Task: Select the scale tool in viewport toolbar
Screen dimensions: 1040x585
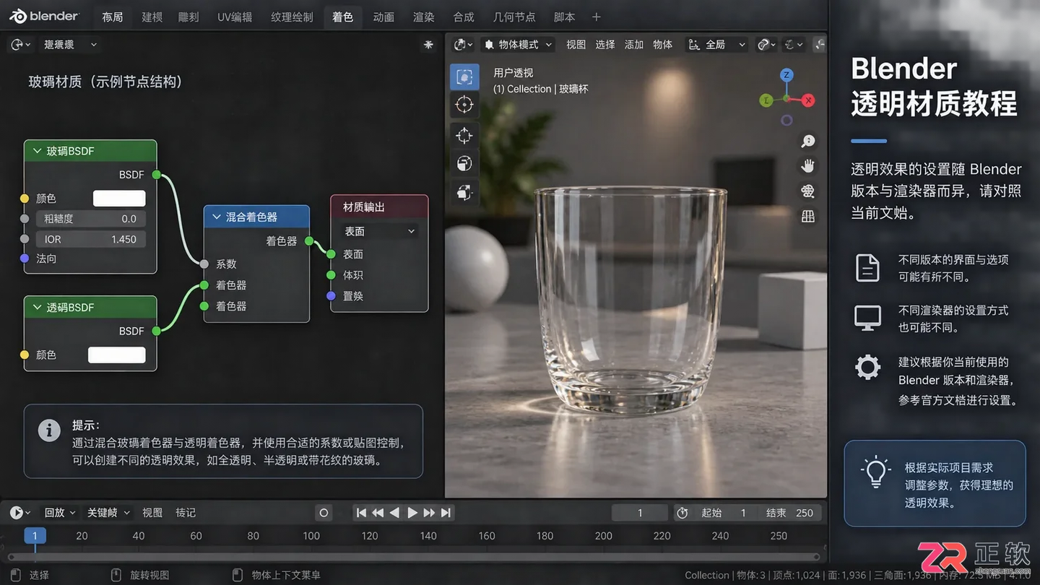Action: [464, 192]
